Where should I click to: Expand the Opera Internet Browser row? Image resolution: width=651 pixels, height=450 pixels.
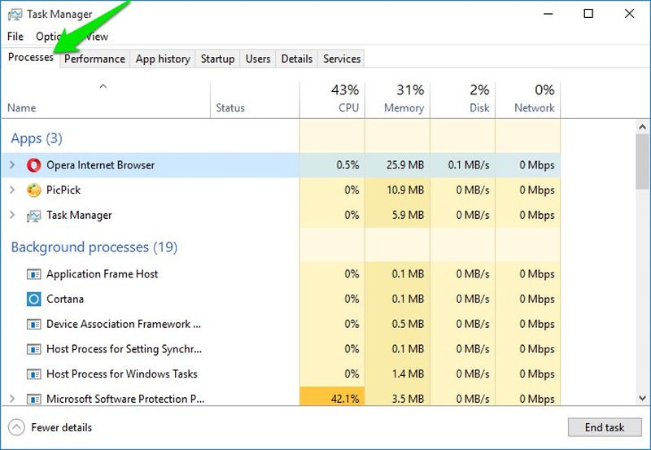(x=12, y=165)
